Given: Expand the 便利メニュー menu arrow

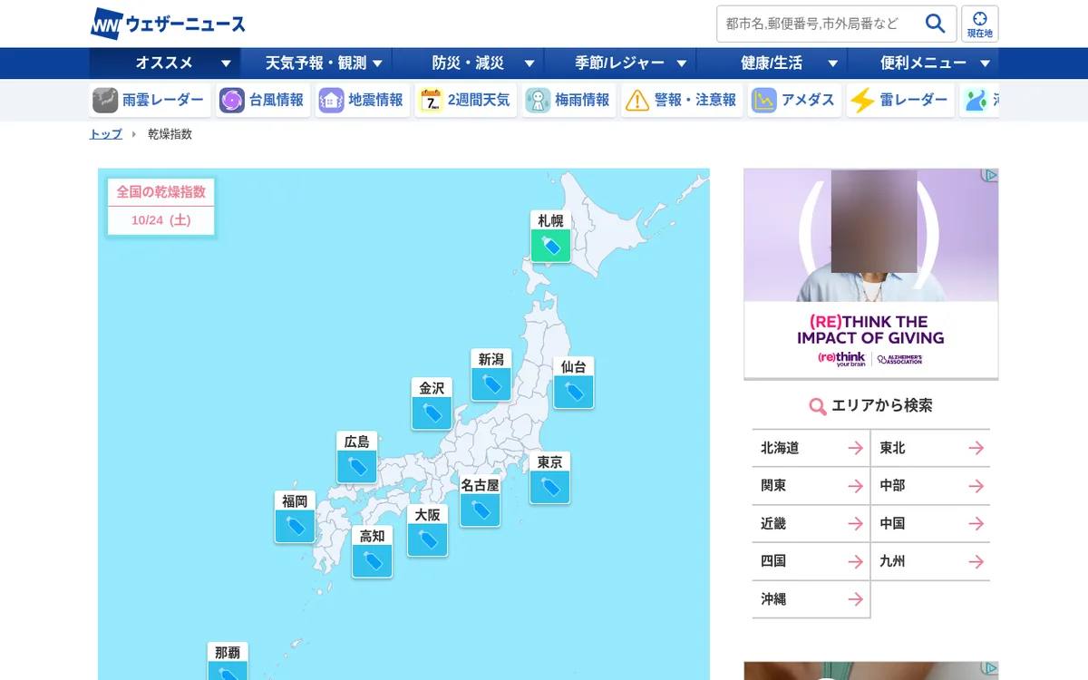Looking at the screenshot, I should click(x=985, y=63).
